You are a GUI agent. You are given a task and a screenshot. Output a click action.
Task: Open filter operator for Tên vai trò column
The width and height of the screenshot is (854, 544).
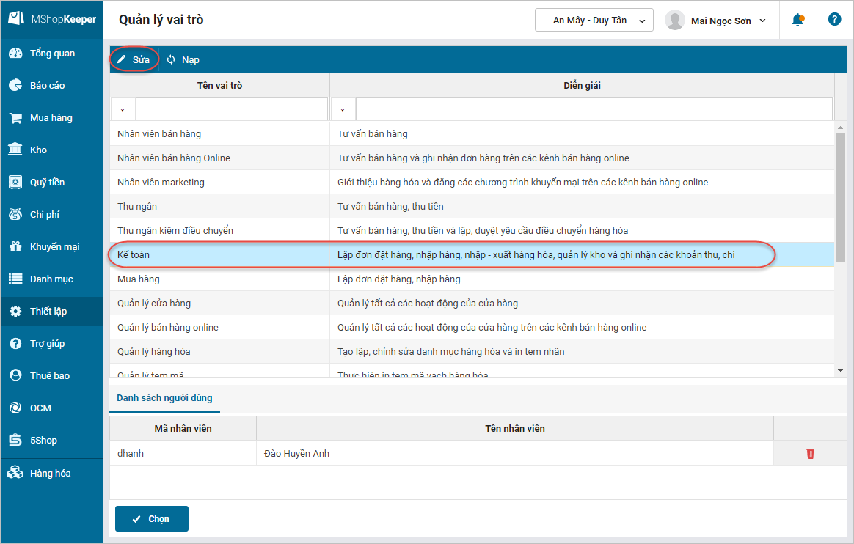[123, 109]
